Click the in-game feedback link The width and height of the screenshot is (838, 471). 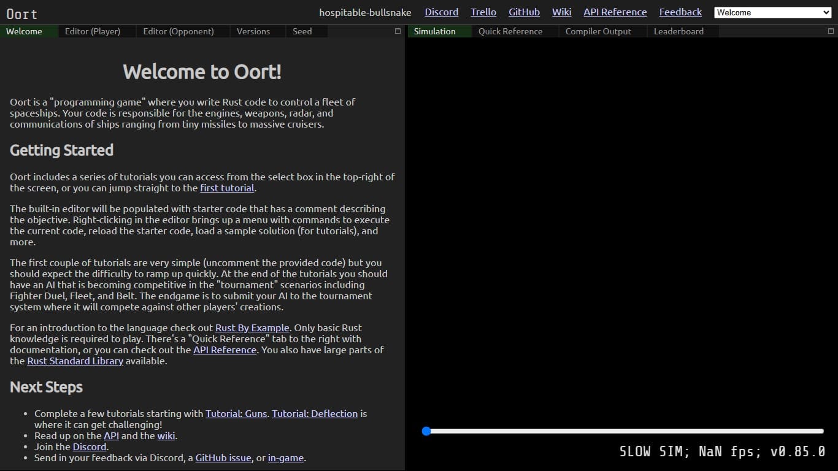[286, 458]
